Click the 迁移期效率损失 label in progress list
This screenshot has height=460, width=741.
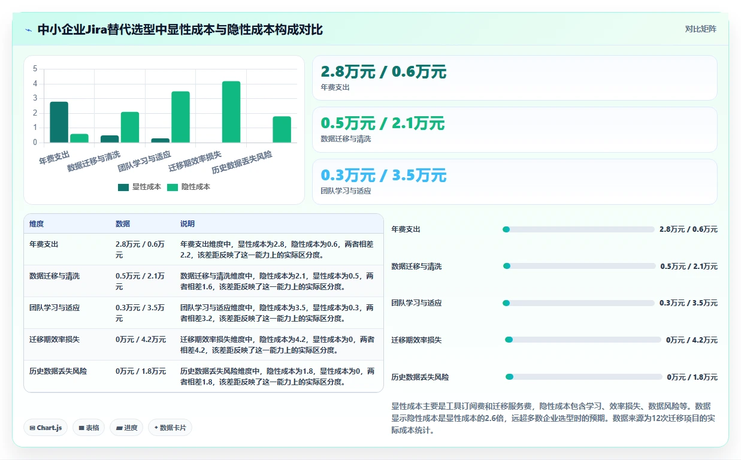(416, 340)
